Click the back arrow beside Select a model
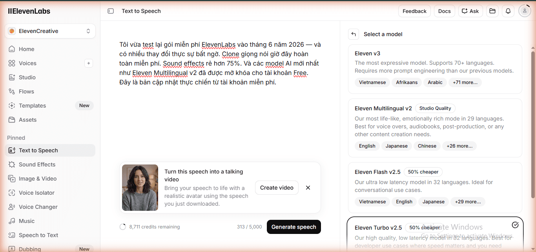Image resolution: width=536 pixels, height=252 pixels. 354,34
